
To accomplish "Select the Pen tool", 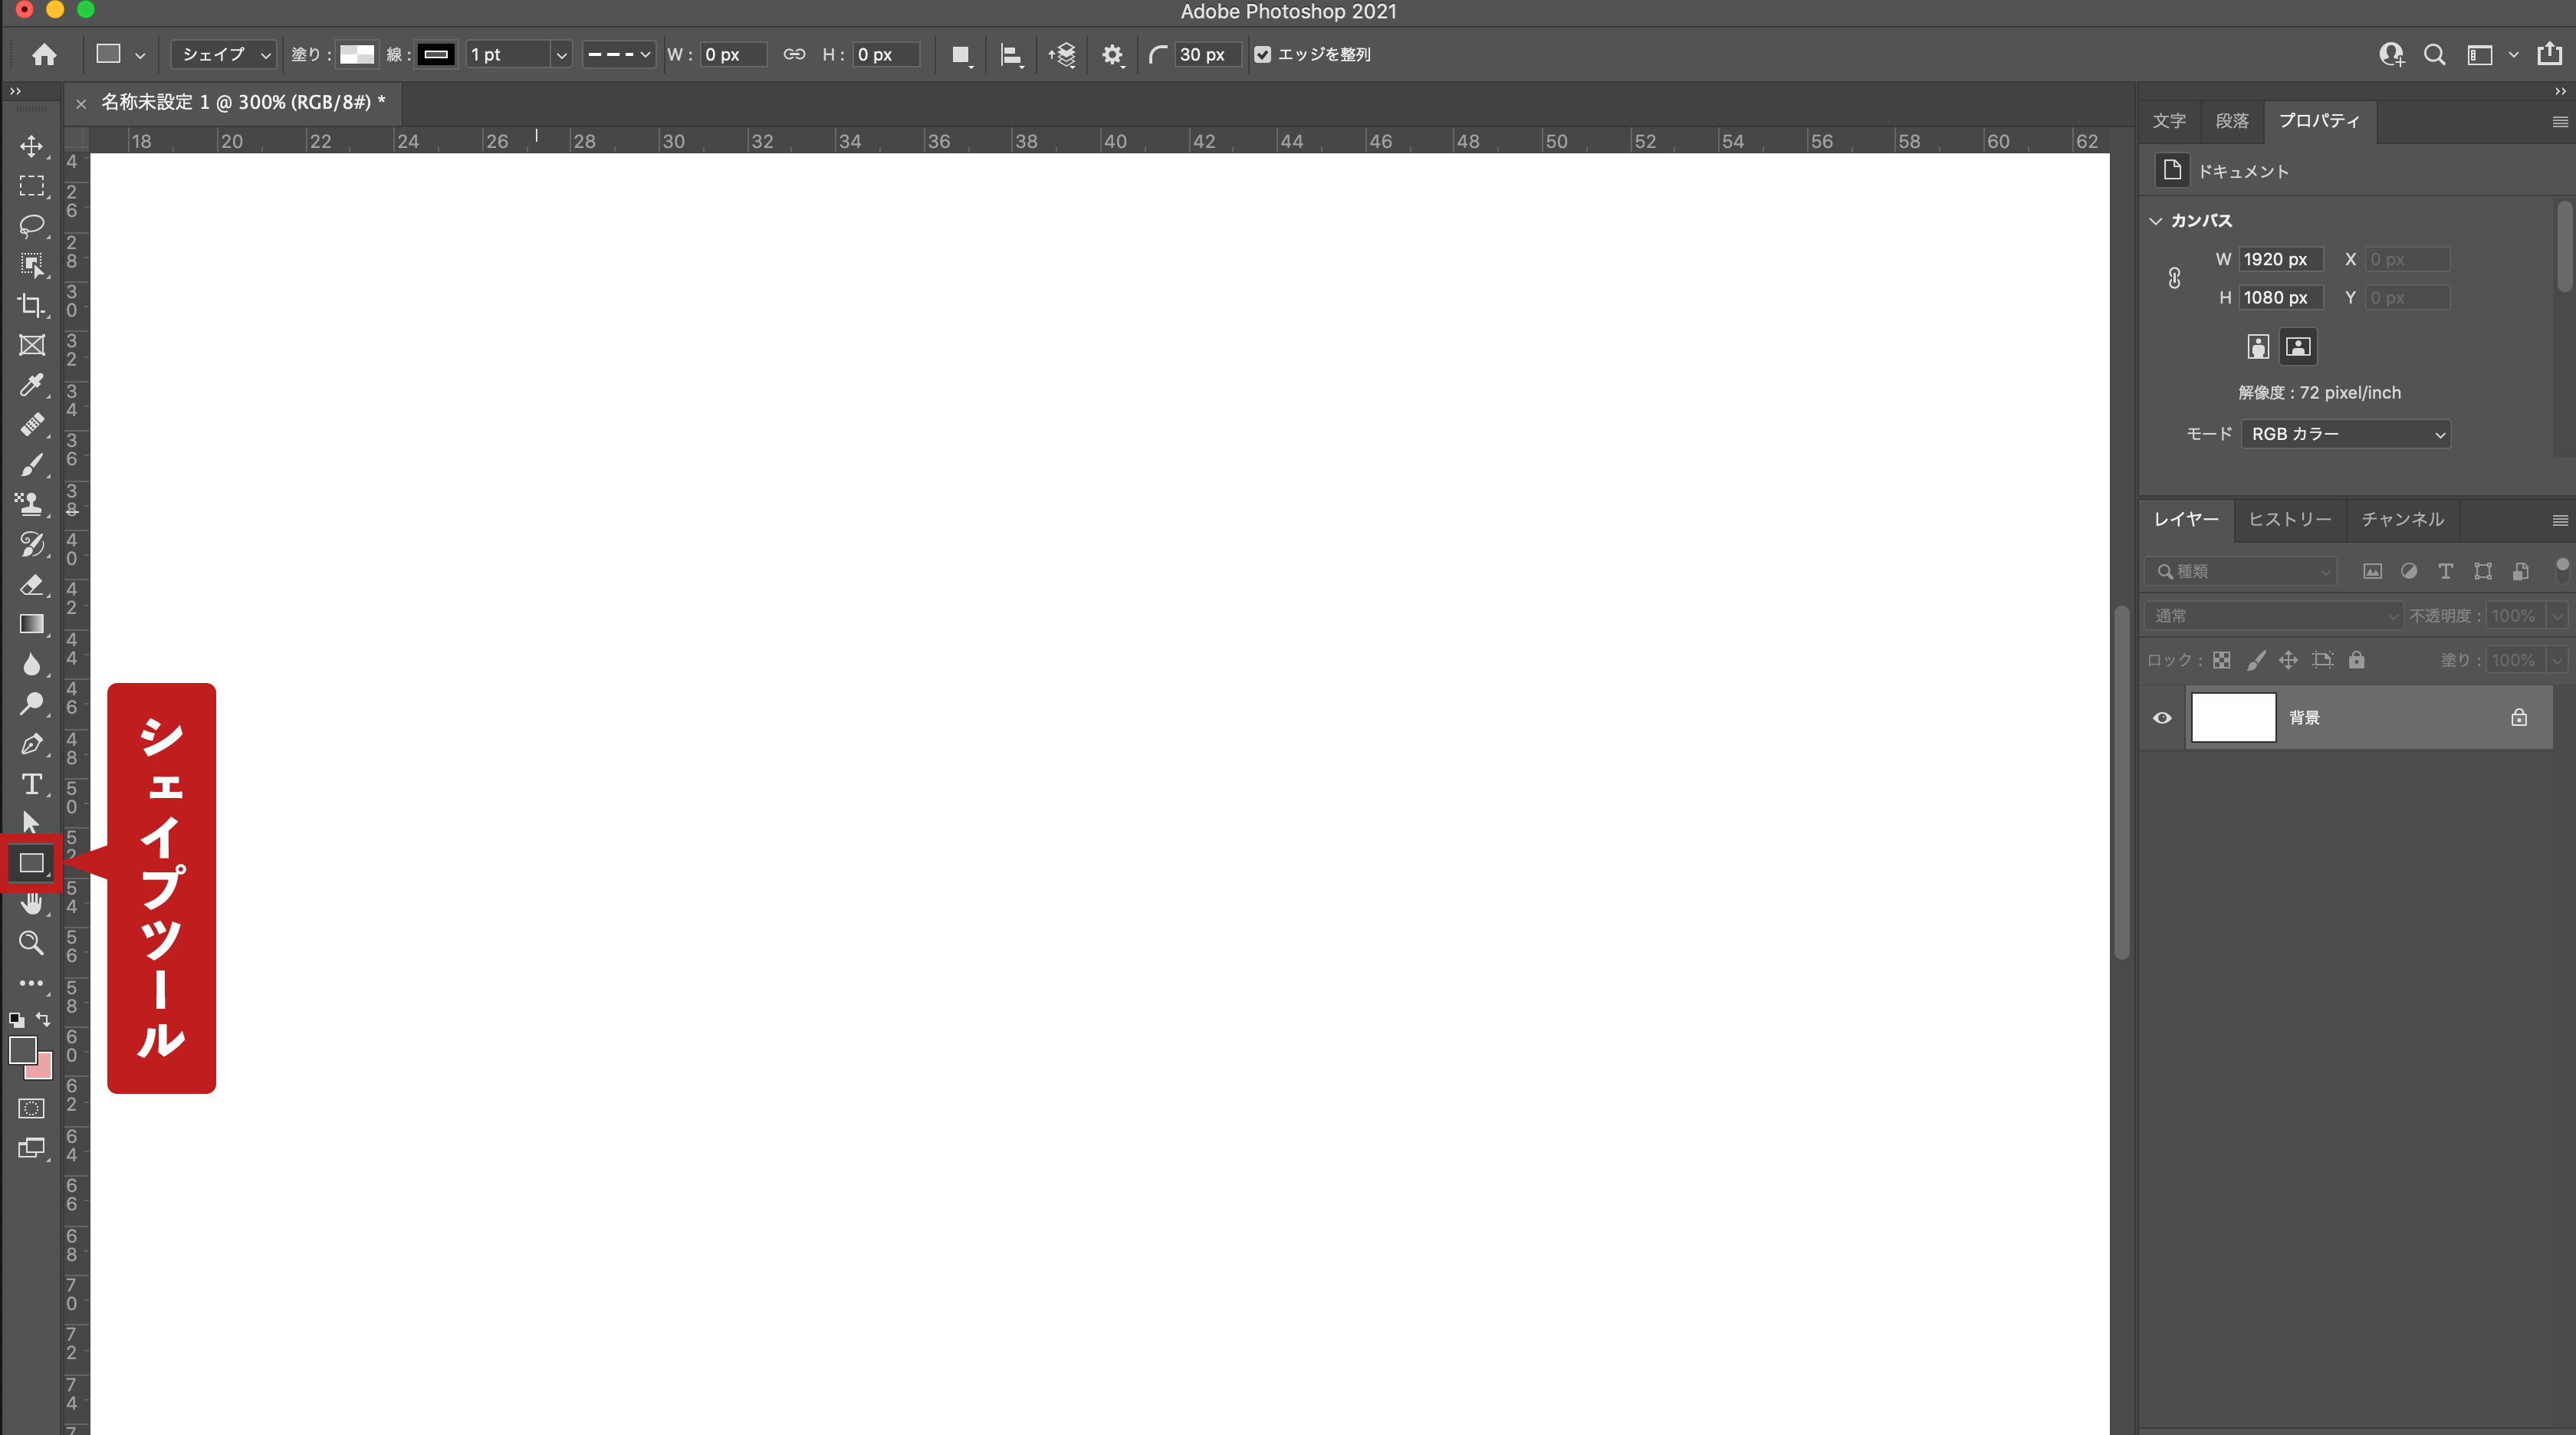I will click(x=31, y=743).
